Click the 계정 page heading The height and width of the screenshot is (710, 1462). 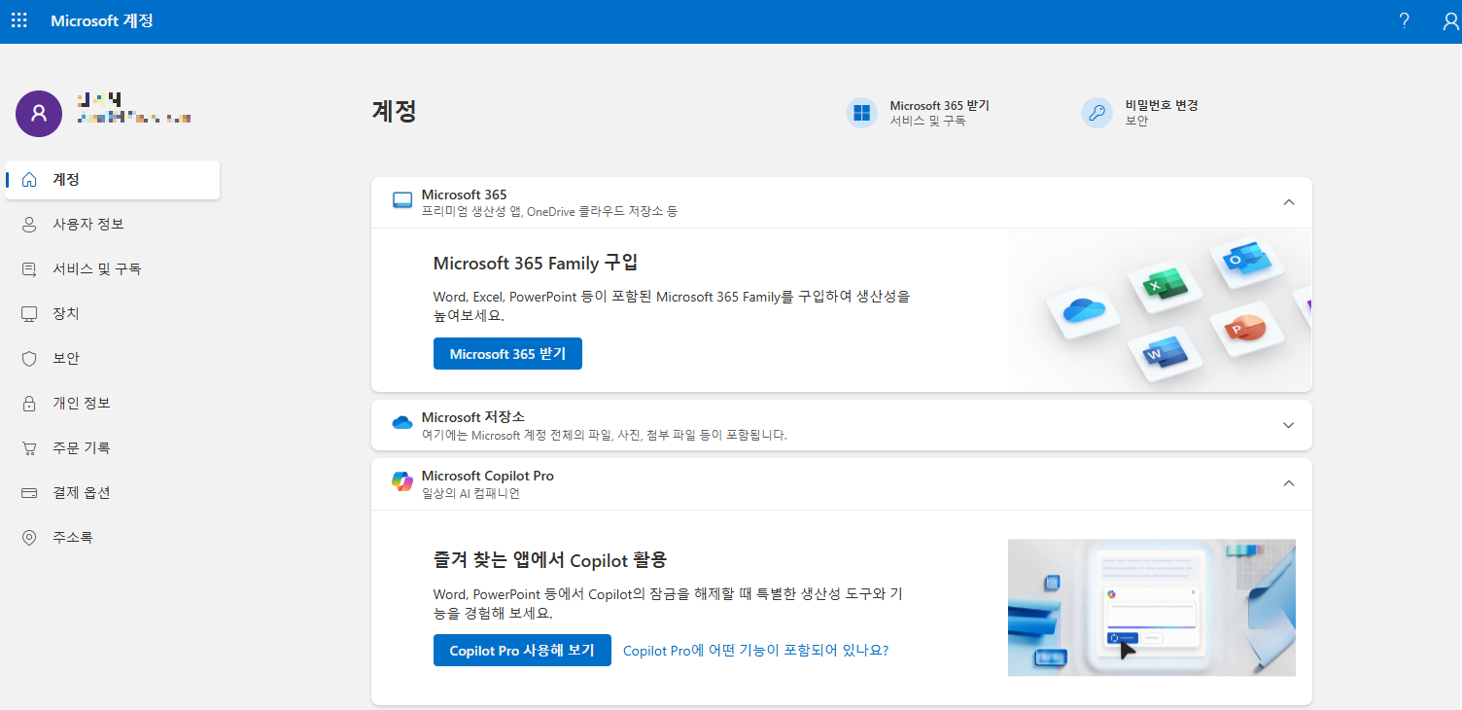tap(395, 111)
